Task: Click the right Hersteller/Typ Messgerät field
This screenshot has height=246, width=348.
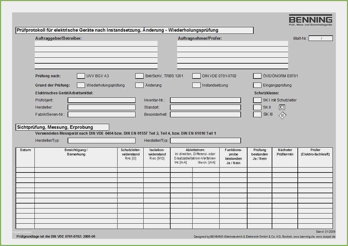Action: pyautogui.click(x=206, y=141)
